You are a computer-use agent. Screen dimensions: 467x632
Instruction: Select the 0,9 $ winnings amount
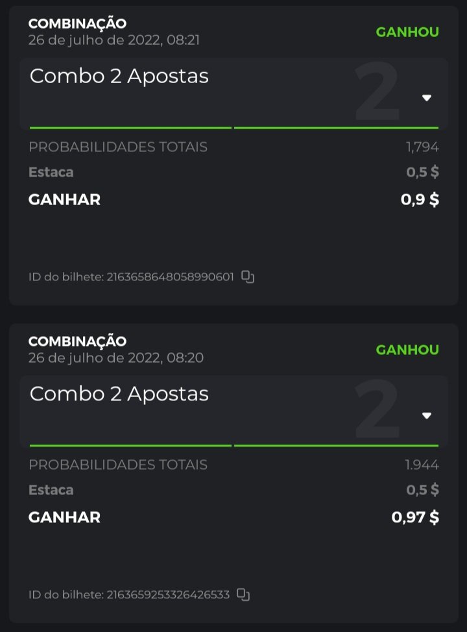point(420,200)
